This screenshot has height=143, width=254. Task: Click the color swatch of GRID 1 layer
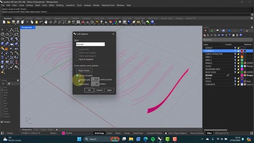(x=242, y=57)
